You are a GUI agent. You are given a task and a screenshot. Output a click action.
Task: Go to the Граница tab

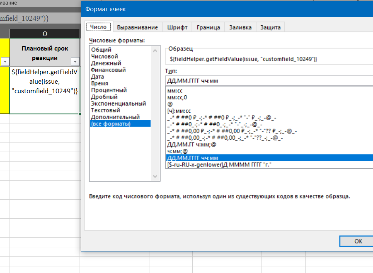coord(208,27)
